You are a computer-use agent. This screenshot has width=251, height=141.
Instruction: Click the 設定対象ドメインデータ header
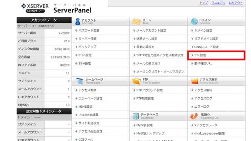[x=44, y=111]
